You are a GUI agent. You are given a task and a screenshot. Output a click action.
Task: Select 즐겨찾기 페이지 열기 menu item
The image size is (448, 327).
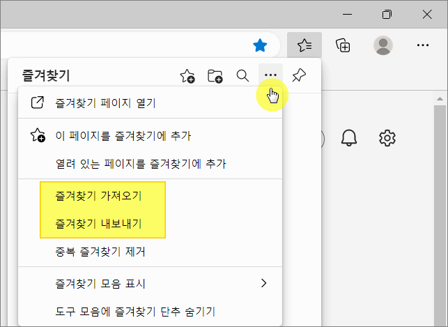[150, 102]
